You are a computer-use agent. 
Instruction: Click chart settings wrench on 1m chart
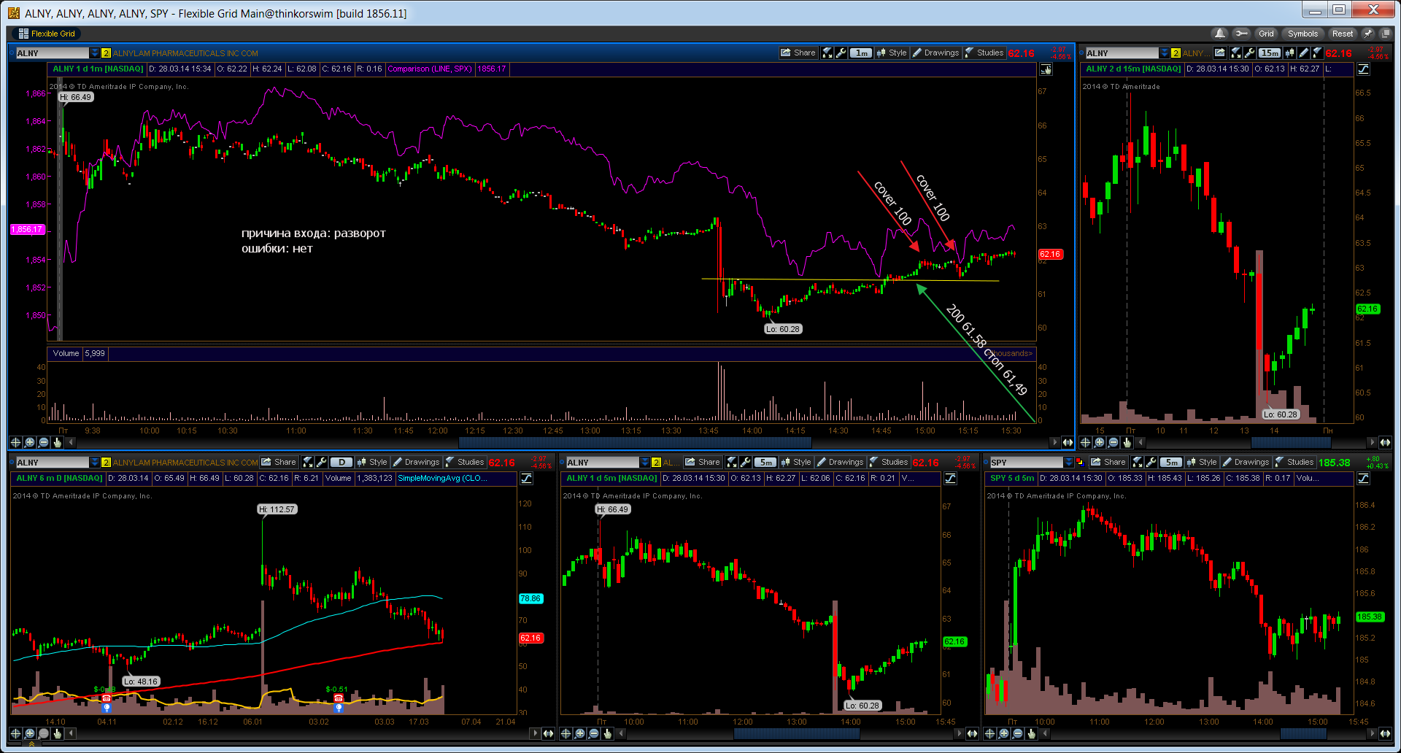841,53
